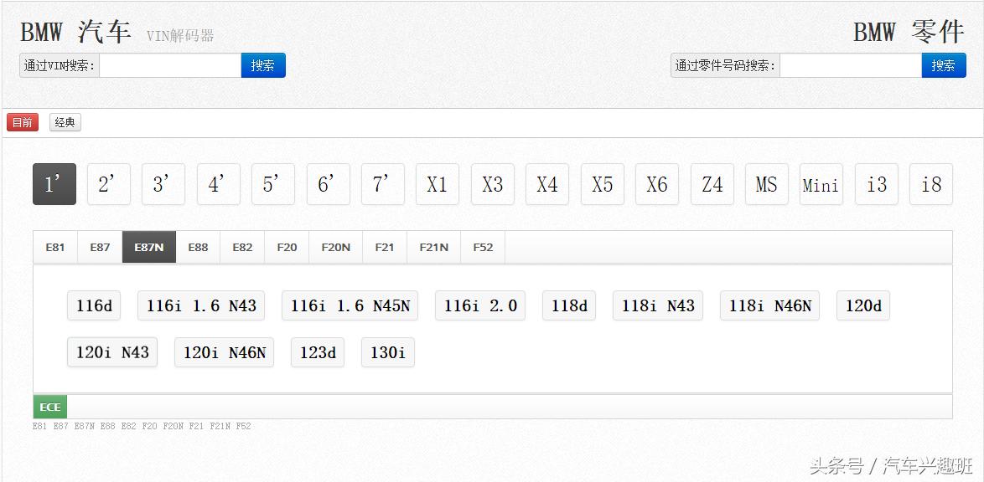Click the 搜索 button next to VIN field

point(263,65)
